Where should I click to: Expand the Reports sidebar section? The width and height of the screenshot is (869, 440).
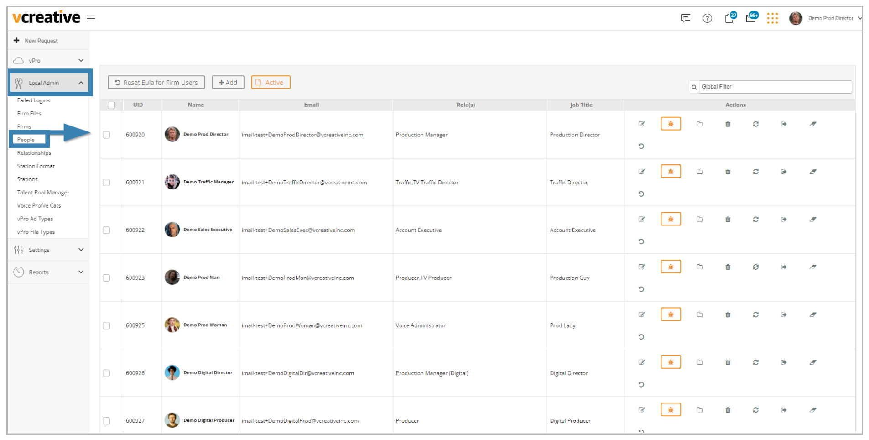pyautogui.click(x=48, y=272)
